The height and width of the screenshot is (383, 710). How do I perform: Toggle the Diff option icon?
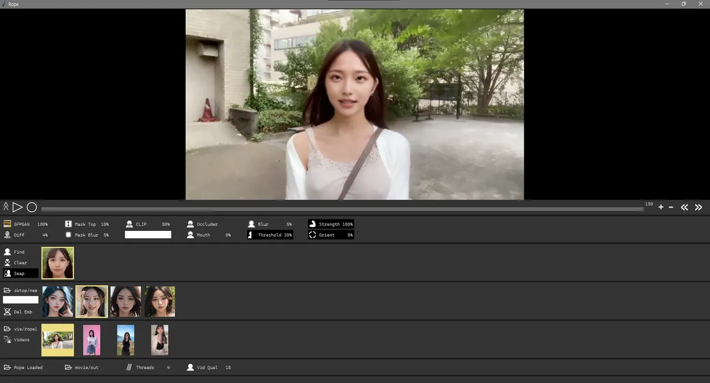7,235
